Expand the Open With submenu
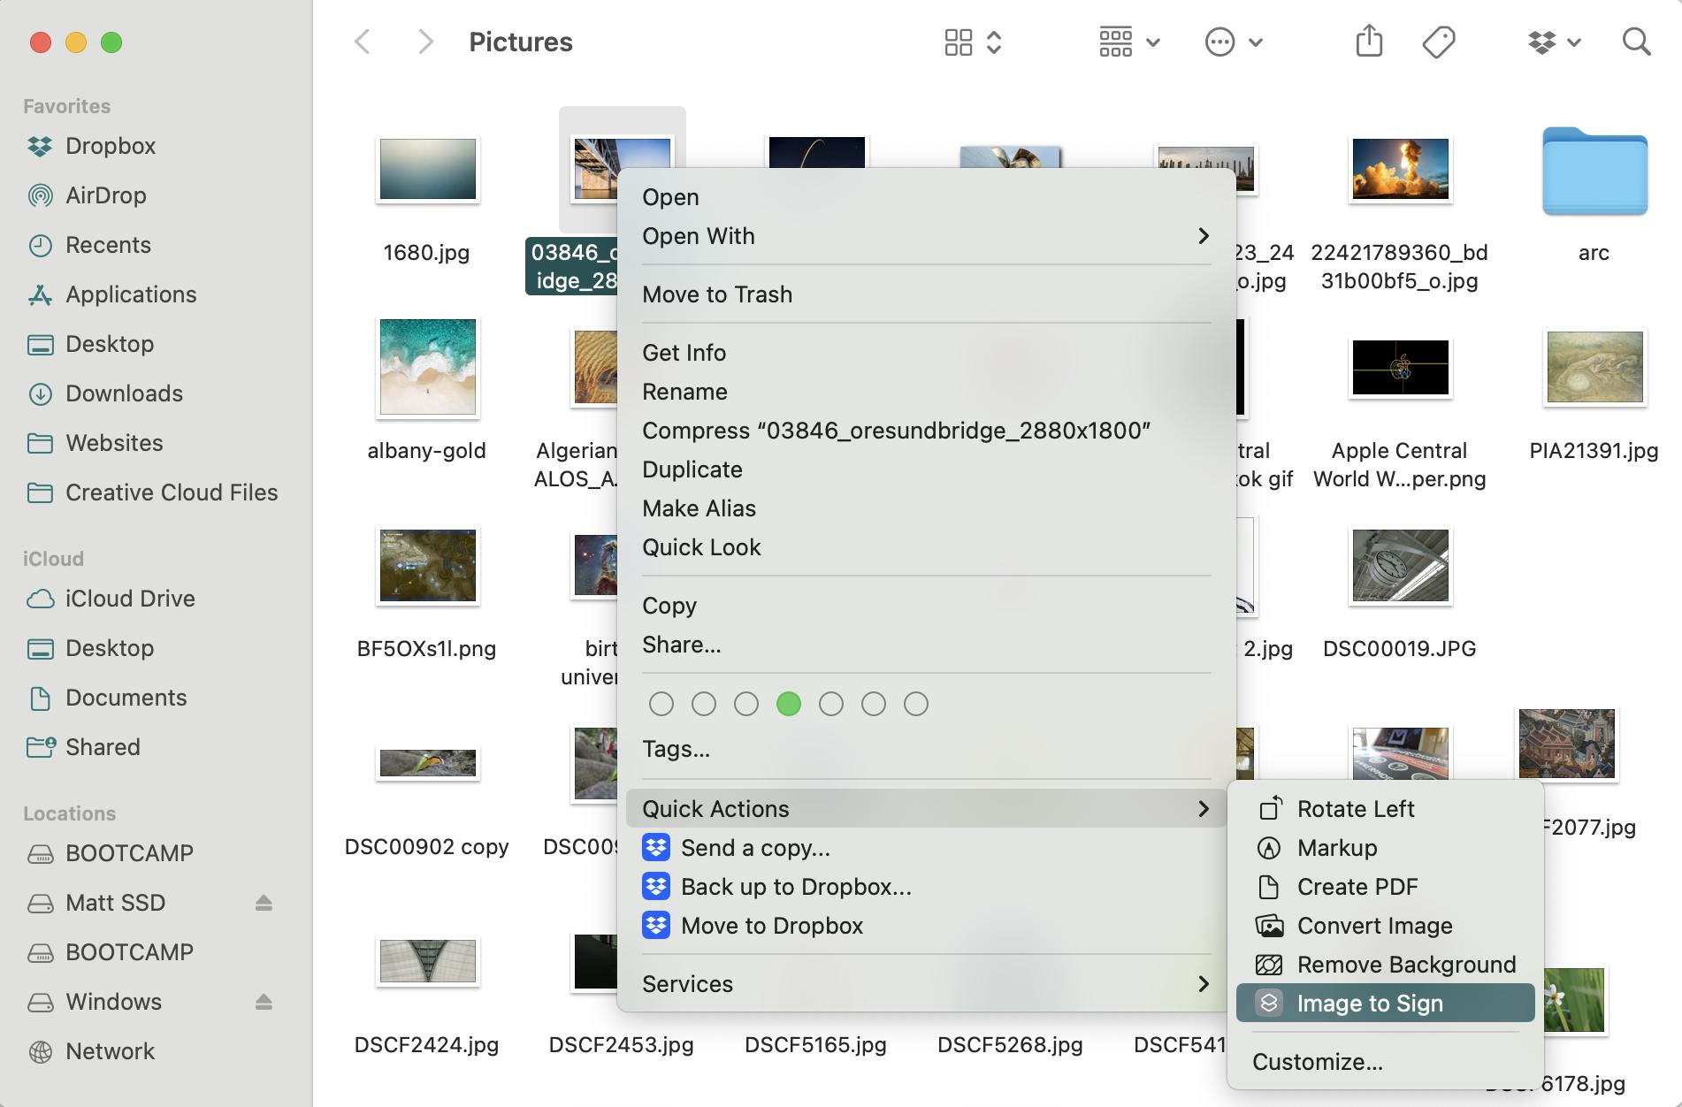Viewport: 1682px width, 1107px height. tap(926, 236)
